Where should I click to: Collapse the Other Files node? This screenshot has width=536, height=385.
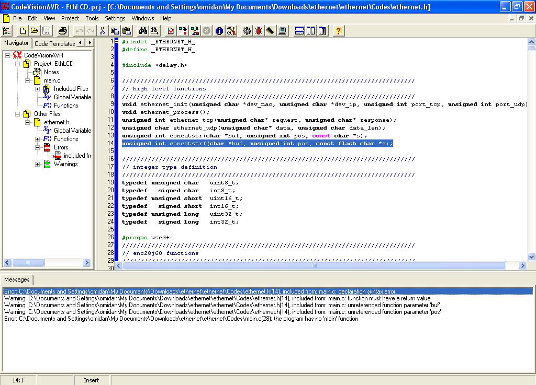point(17,114)
